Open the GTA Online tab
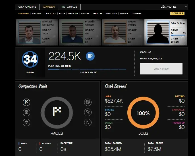Image resolution: width=195 pixels, height=156 pixels. 27,7
